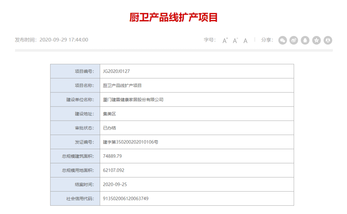Select project number JG2020J0127
The width and height of the screenshot is (347, 214).
point(116,71)
